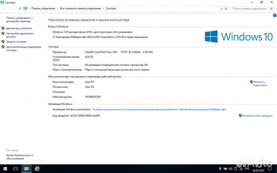Expand chevron after Панель управления breadcrumb
The image size is (277, 173).
click(58, 8)
